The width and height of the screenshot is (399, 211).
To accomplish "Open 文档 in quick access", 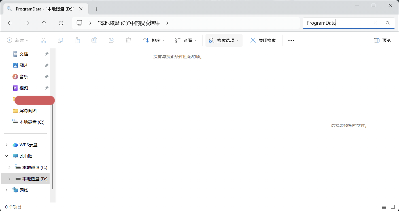I will (x=24, y=54).
